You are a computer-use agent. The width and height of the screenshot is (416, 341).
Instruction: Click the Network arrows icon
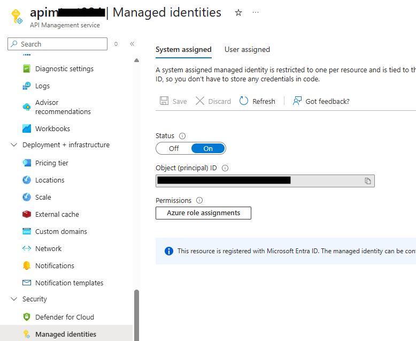point(27,248)
